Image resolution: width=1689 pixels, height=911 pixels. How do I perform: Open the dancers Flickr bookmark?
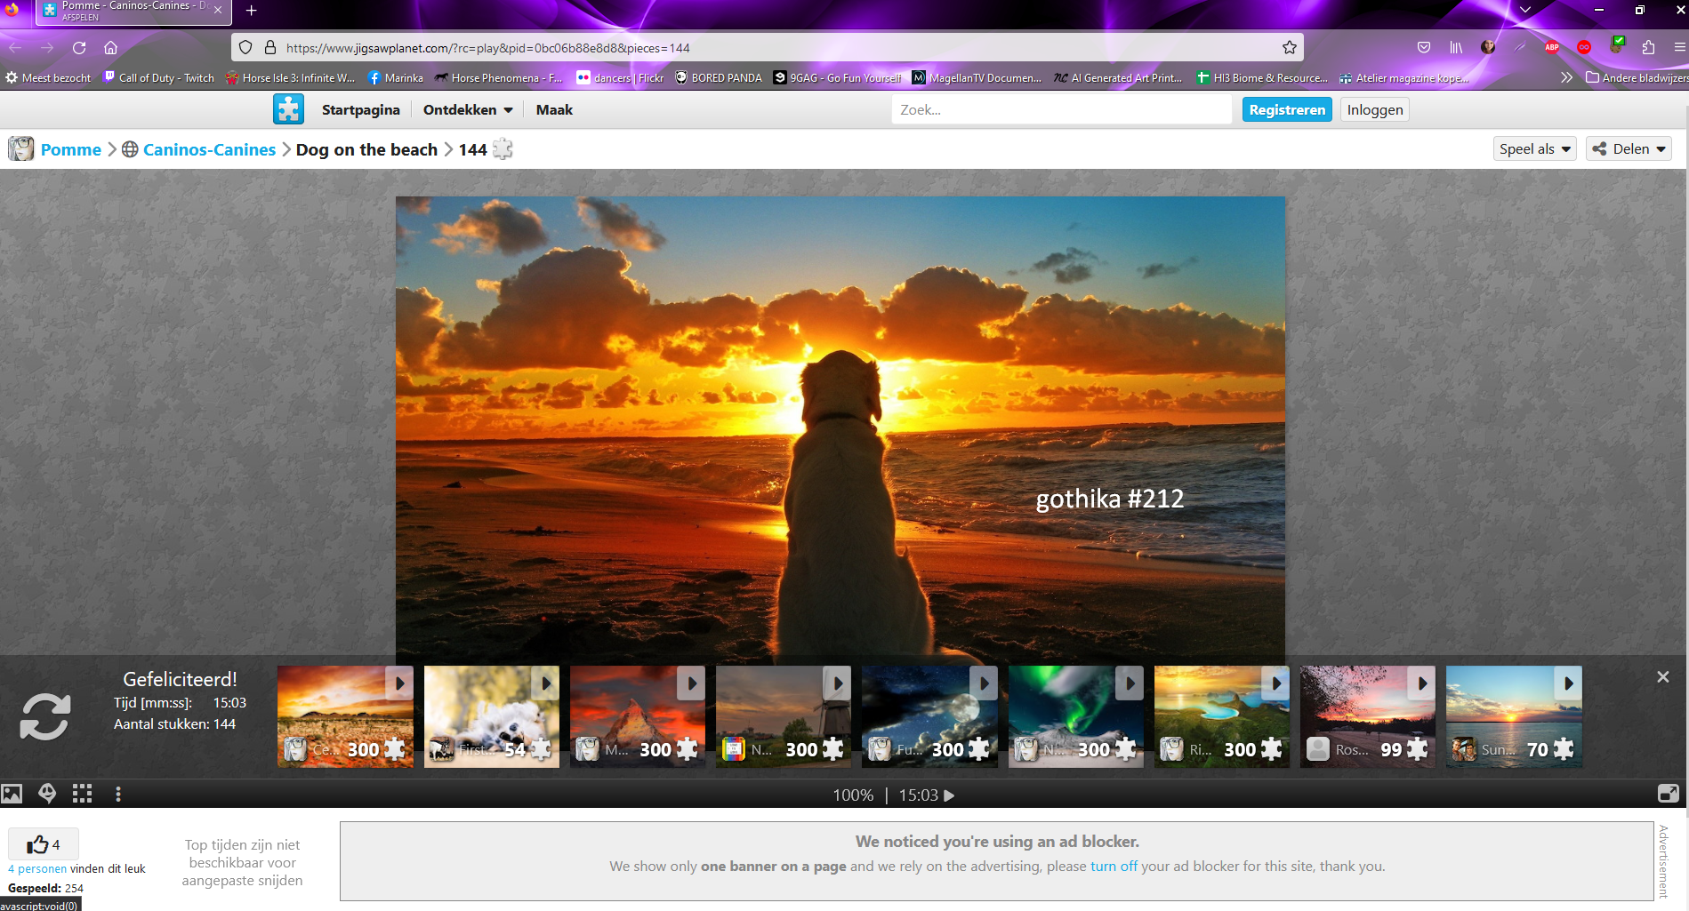620,78
